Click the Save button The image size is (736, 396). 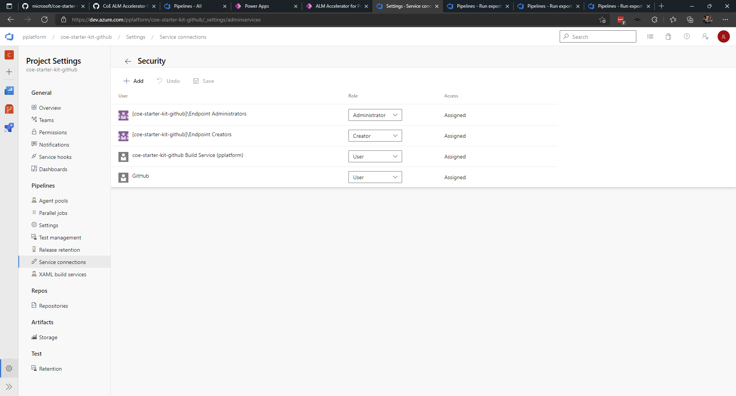tap(204, 81)
